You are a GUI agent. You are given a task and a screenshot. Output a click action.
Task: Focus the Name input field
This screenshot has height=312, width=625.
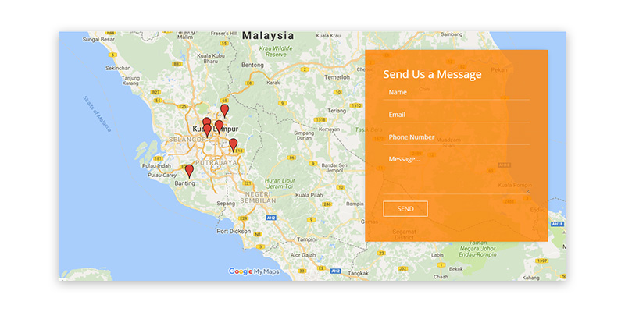tap(456, 92)
